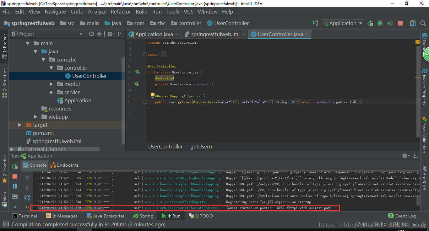429x231 pixels.
Task: Stop the running app from top toolbar
Action: pyautogui.click(x=400, y=23)
